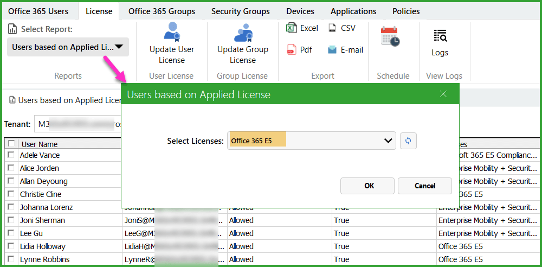Open the Security Groups tab

pyautogui.click(x=241, y=11)
